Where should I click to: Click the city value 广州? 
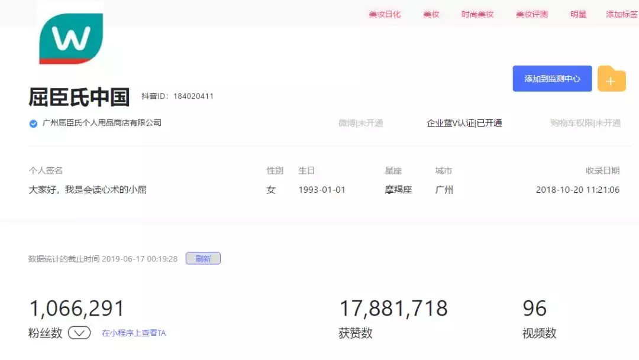tap(444, 190)
